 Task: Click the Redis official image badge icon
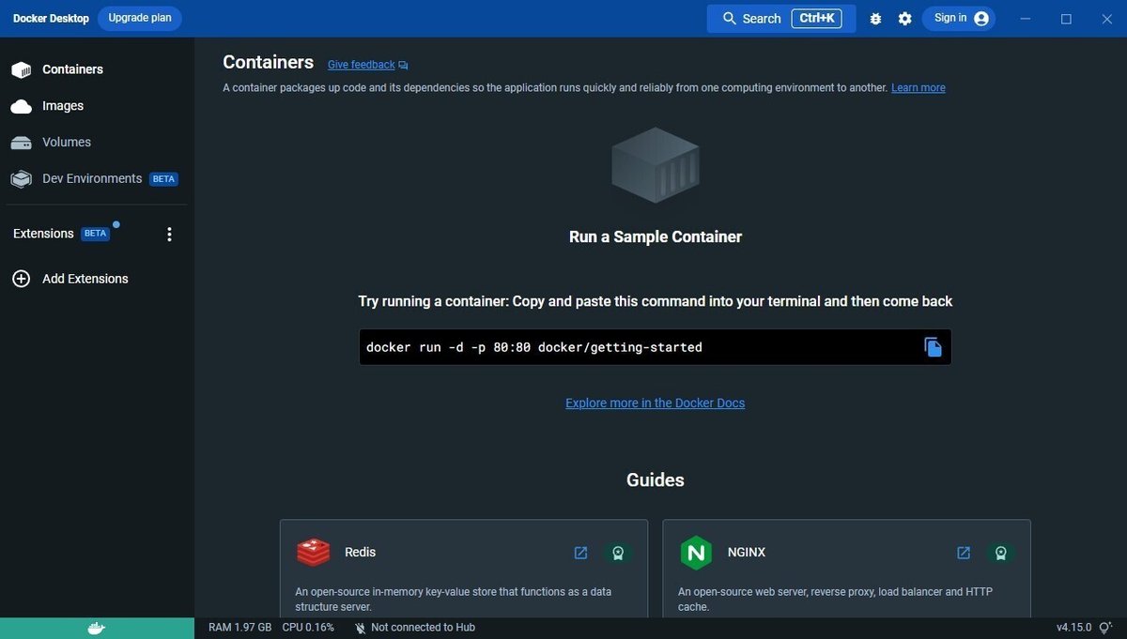point(617,553)
